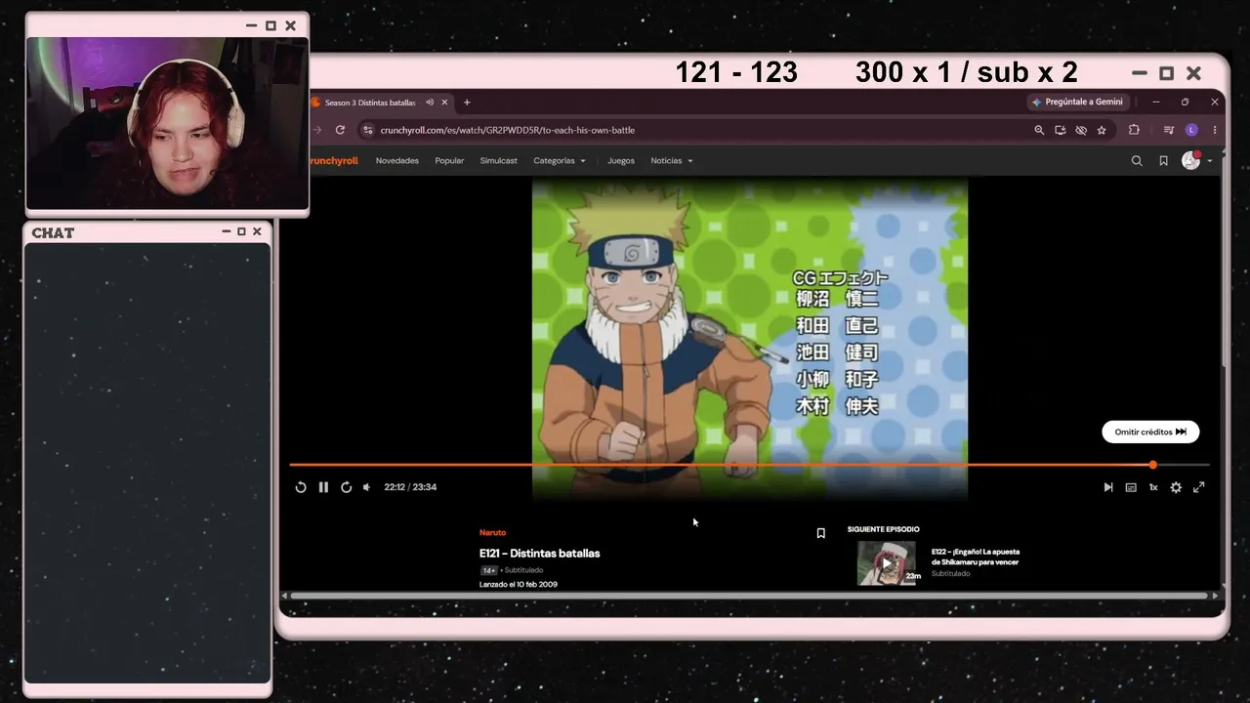The width and height of the screenshot is (1250, 703).
Task: Click the E121 – Distintas batallas title
Action: coord(539,554)
